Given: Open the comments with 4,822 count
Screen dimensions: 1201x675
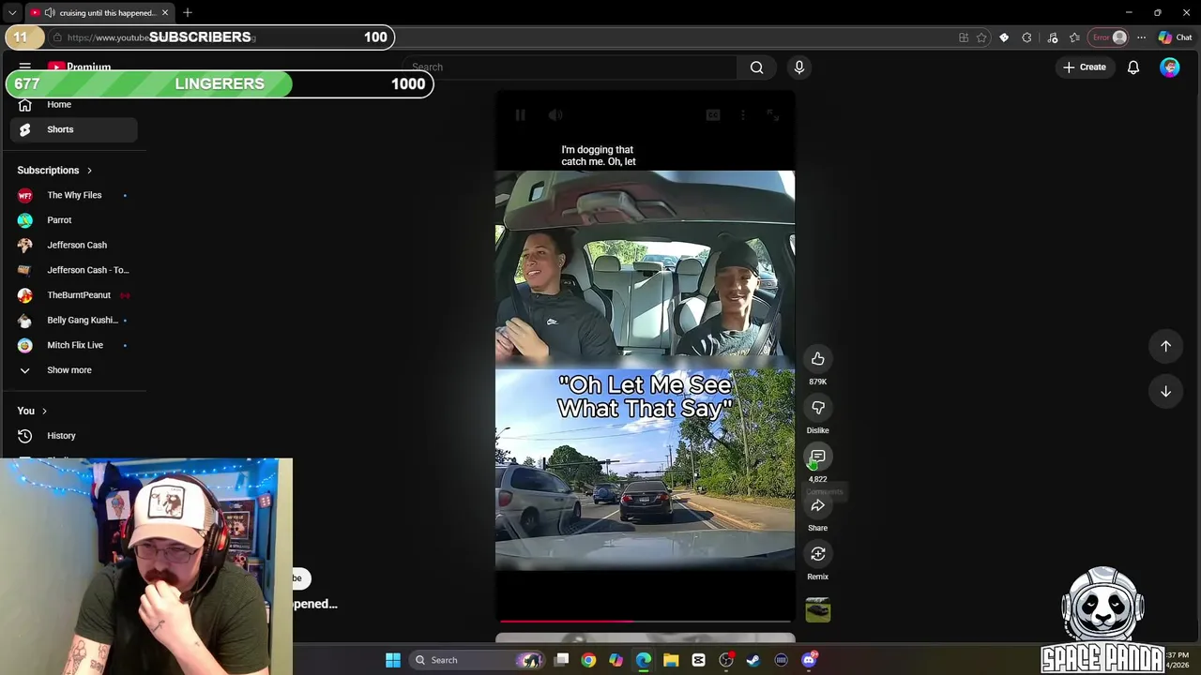Looking at the screenshot, I should (818, 457).
